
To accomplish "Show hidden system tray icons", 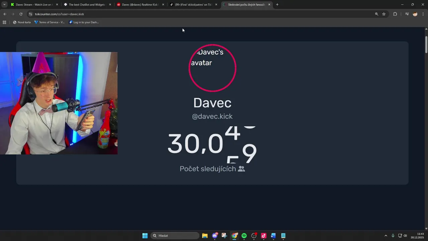I will point(386,236).
